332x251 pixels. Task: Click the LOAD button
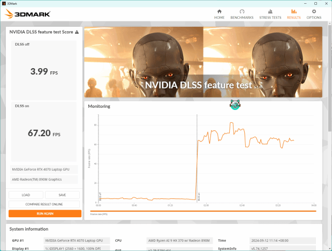click(26, 195)
